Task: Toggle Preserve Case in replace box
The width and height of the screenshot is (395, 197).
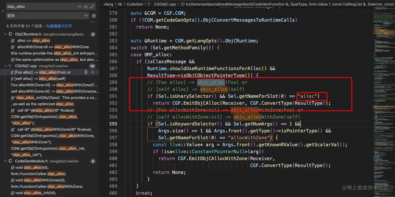Action: click(x=86, y=16)
